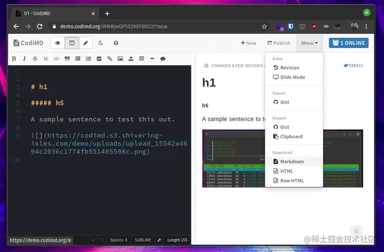Insert a numbered list
Image resolution: width=384 pixels, height=252 pixels.
pyautogui.click(x=88, y=59)
